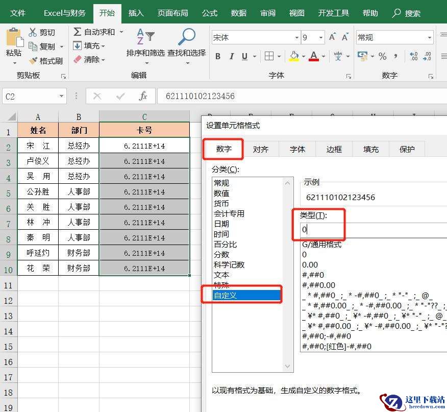Click column C header
Viewport: 447px width, 412px height.
(x=144, y=116)
